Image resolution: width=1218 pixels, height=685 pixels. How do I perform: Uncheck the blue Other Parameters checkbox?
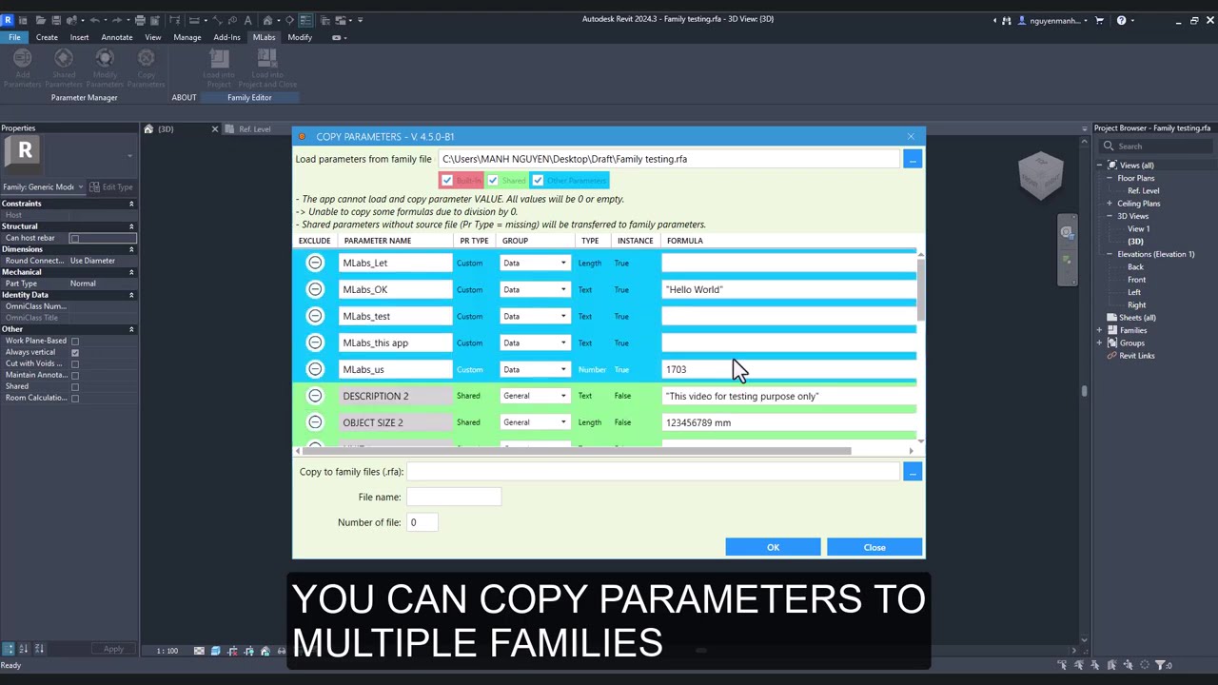pos(538,181)
